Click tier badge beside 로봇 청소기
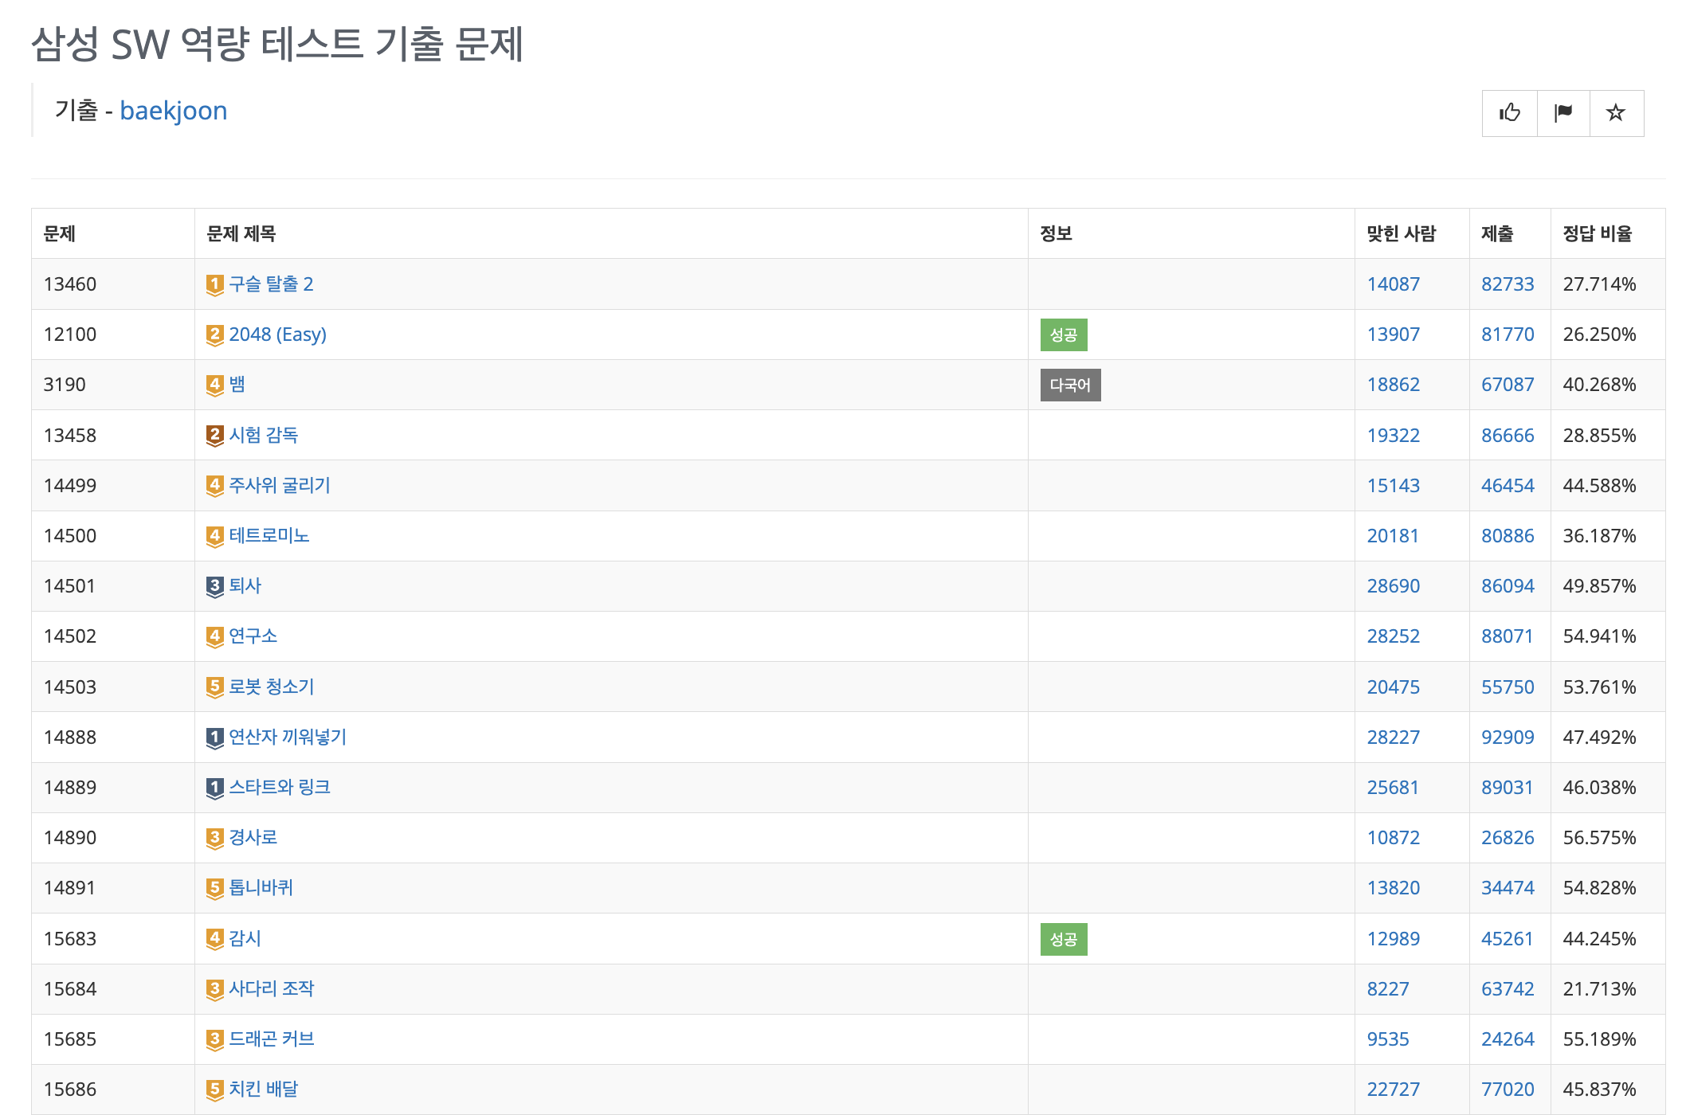 (214, 687)
